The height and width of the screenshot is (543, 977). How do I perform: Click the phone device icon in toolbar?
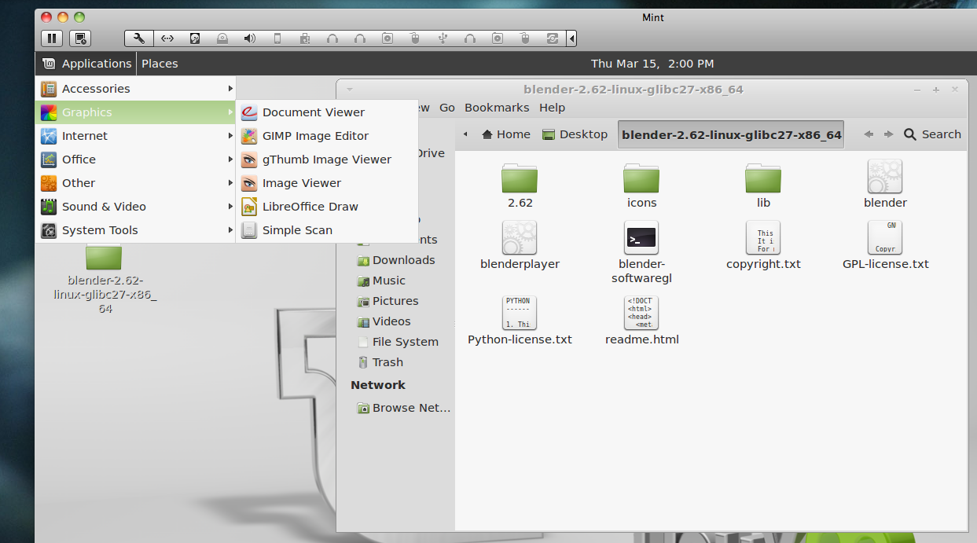coord(277,38)
